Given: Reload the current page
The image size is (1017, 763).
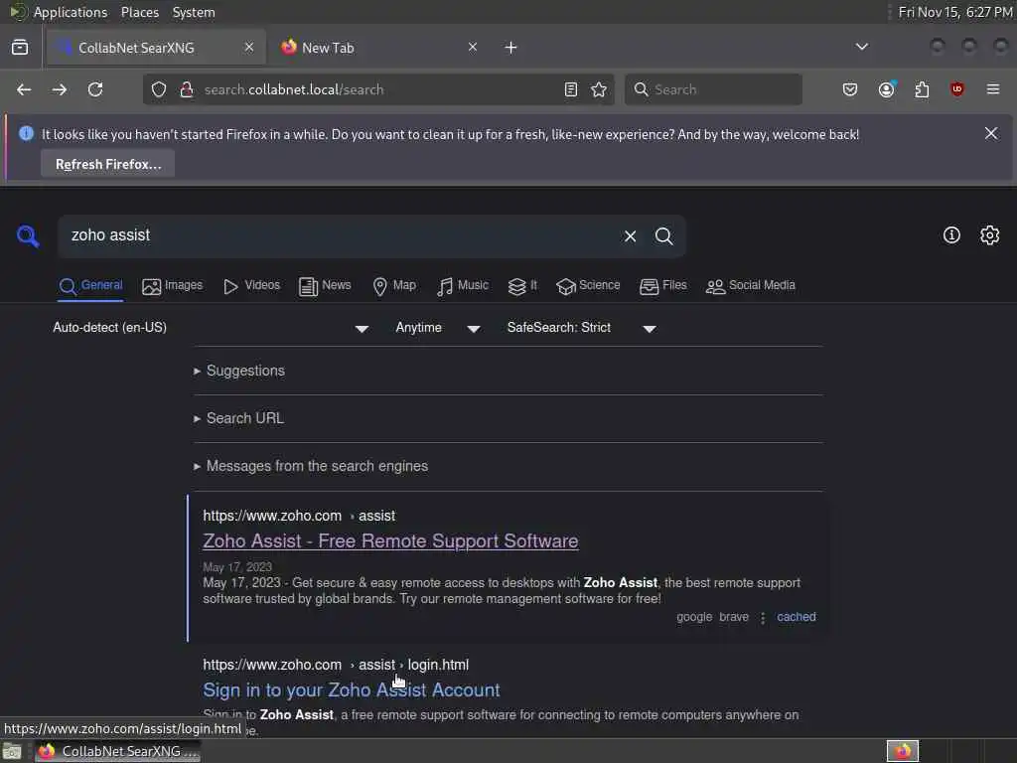Looking at the screenshot, I should pyautogui.click(x=95, y=89).
